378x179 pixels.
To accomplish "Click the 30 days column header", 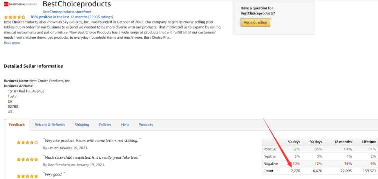I will pos(294,142).
